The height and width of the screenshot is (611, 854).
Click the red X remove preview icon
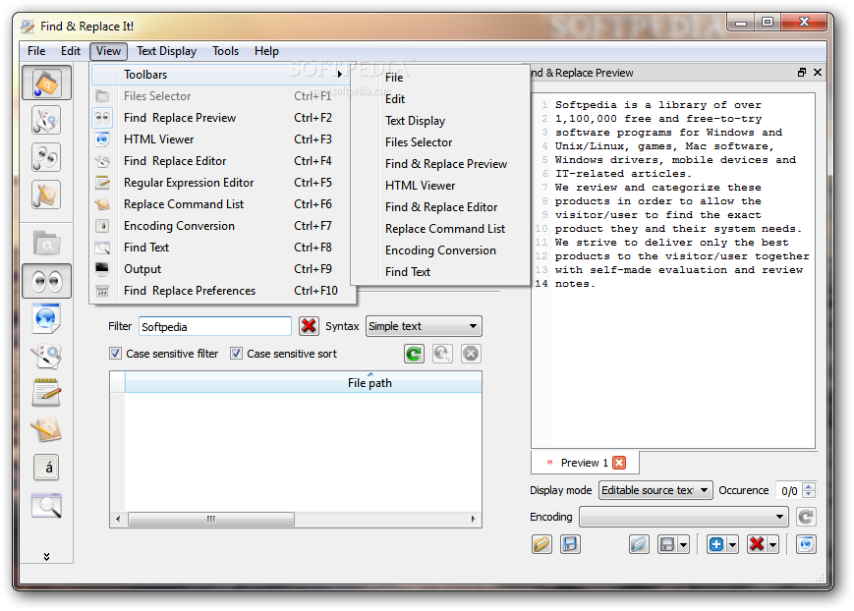pos(757,544)
